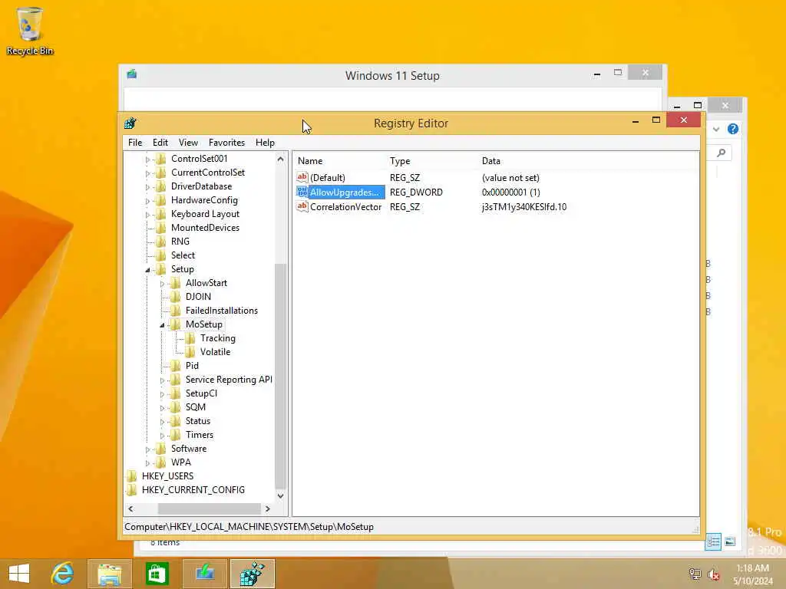Screen dimensions: 786x589
Task: Click the j3sTM1y340KESlfd.10 data value
Action: point(523,207)
